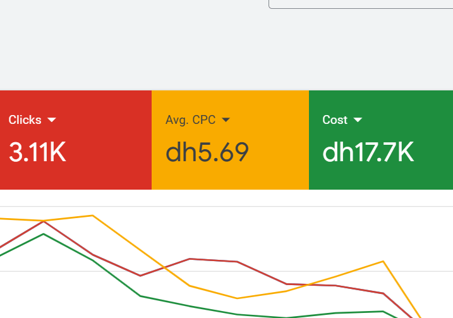This screenshot has width=453, height=318.
Task: Click the Avg. CPC label text
Action: tap(190, 120)
